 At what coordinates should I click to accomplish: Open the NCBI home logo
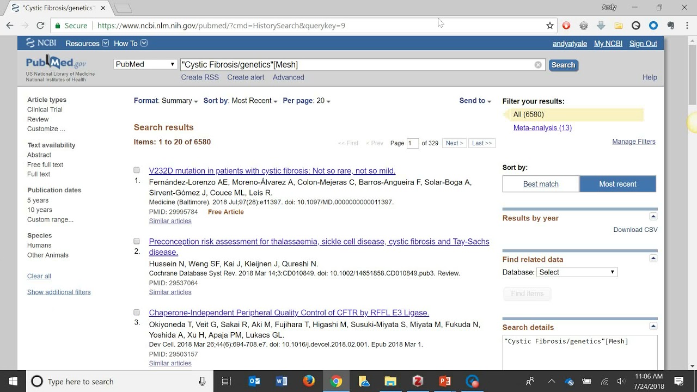[x=41, y=43]
